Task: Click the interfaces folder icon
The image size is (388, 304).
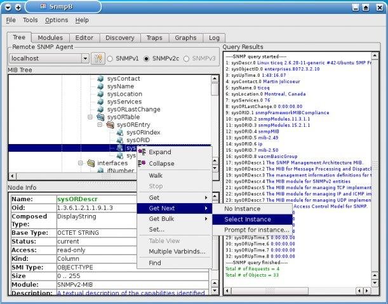Action: coord(90,163)
